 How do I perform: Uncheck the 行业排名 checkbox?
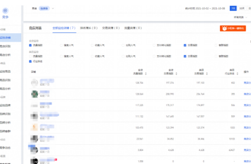tap(30, 62)
